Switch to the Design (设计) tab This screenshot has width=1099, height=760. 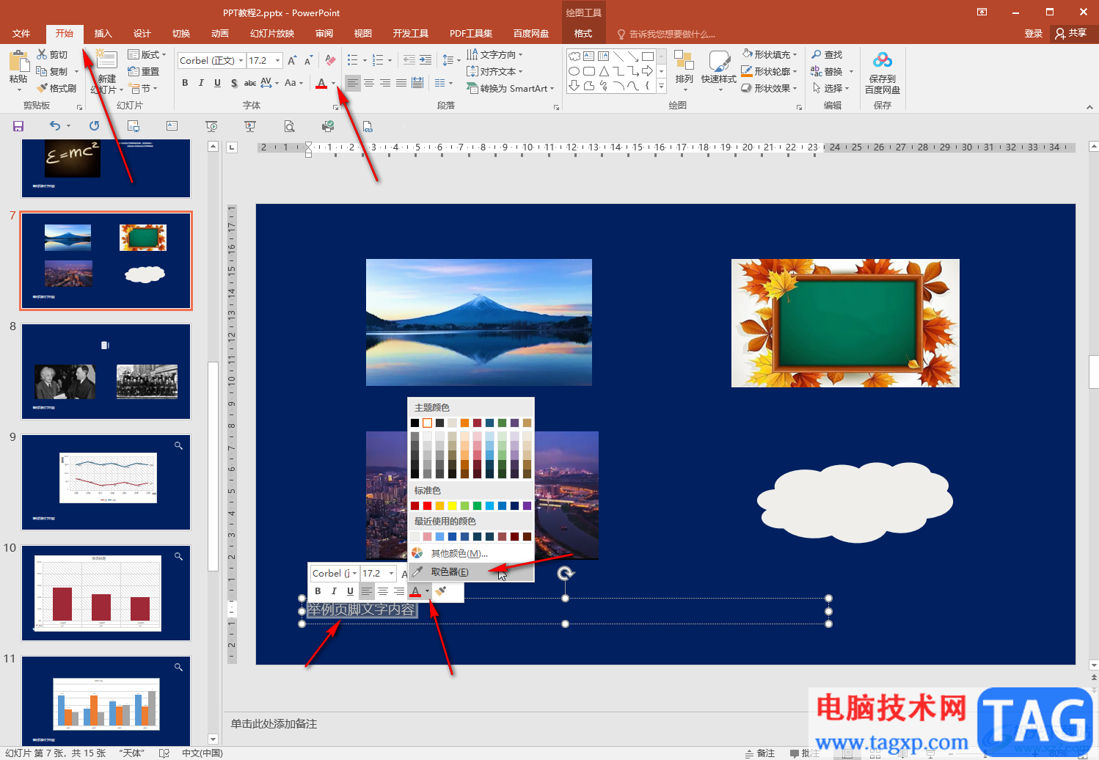pyautogui.click(x=142, y=34)
